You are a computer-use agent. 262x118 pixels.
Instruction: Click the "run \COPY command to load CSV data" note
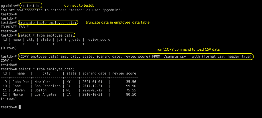[188, 49]
